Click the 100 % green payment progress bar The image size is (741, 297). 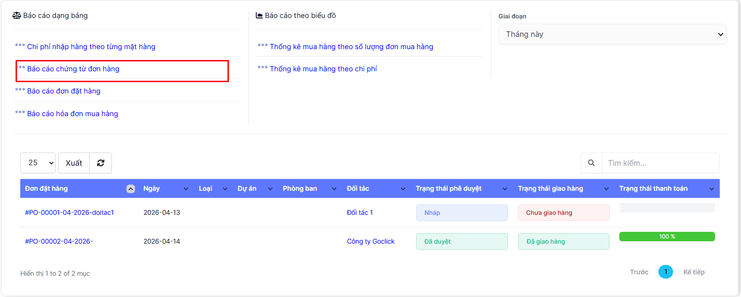[666, 237]
